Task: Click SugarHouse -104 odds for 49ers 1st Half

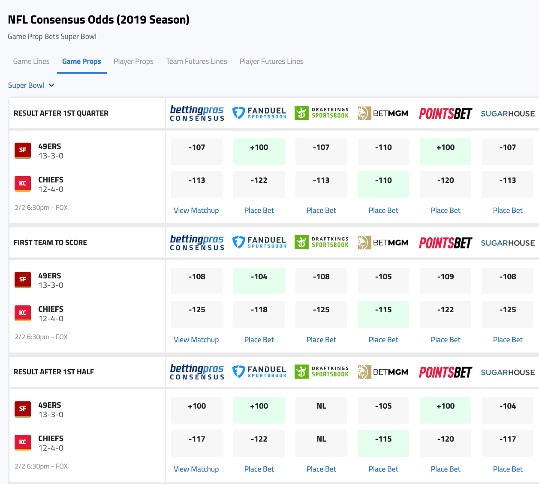Action: point(508,410)
